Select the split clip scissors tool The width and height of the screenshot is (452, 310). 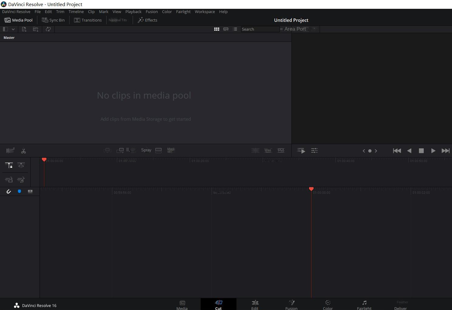[x=23, y=151]
